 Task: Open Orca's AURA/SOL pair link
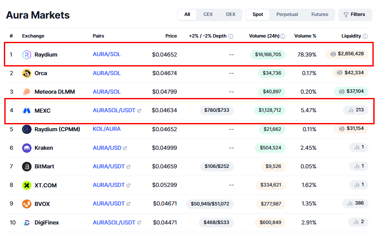(x=107, y=73)
